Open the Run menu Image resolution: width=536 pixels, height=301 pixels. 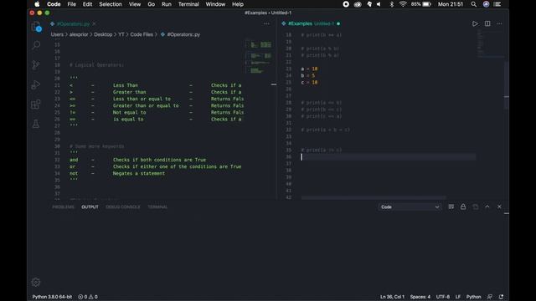tap(167, 4)
